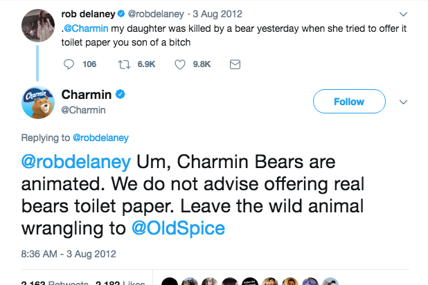
Task: Open the @OldSpice mention link
Action: point(186,229)
